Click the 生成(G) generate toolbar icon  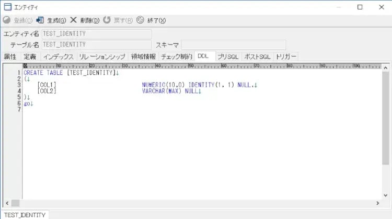click(40, 20)
